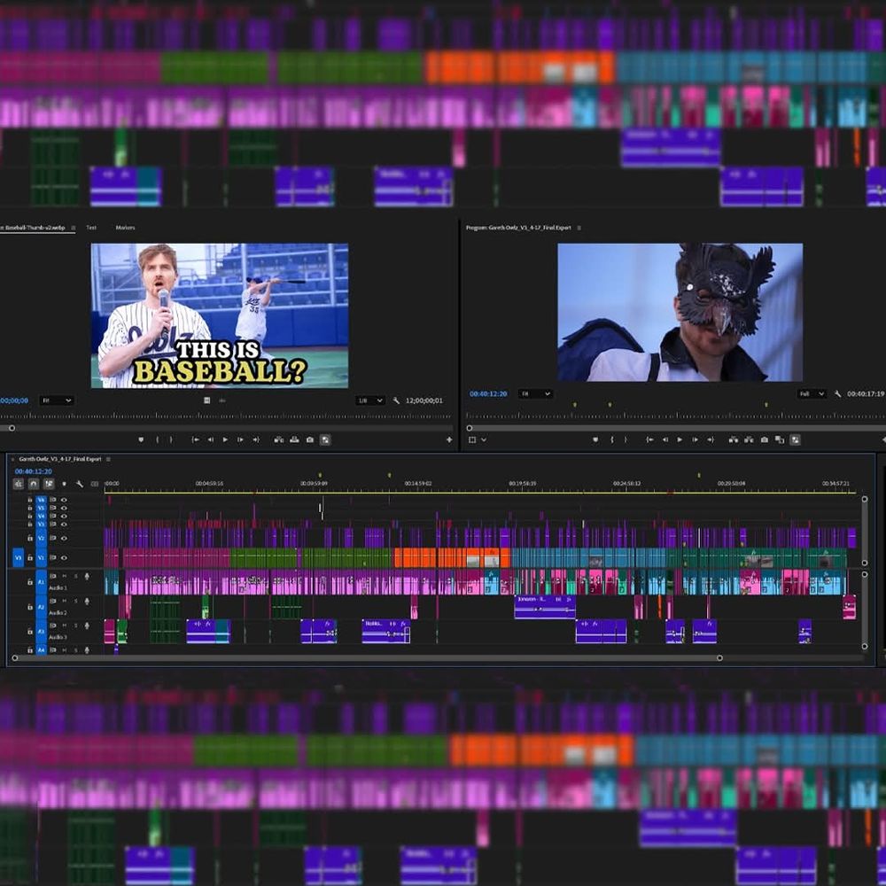Go to In point in the Source monitor

point(196,439)
